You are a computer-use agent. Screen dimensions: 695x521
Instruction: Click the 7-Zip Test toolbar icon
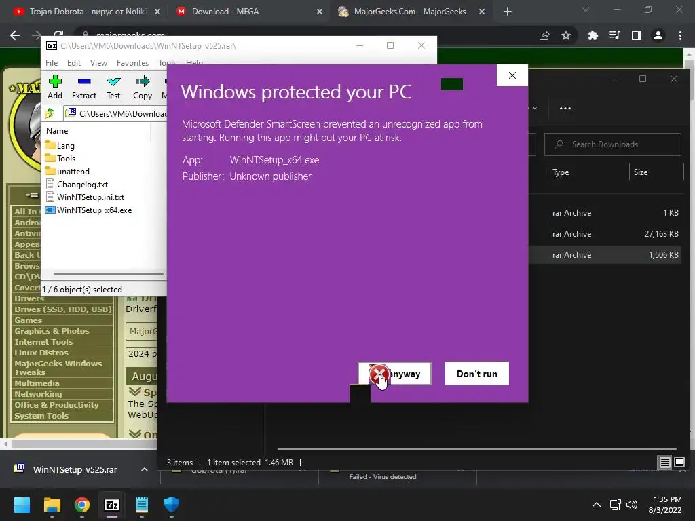pos(113,81)
